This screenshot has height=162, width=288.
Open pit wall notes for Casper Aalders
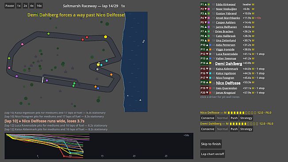226,23
